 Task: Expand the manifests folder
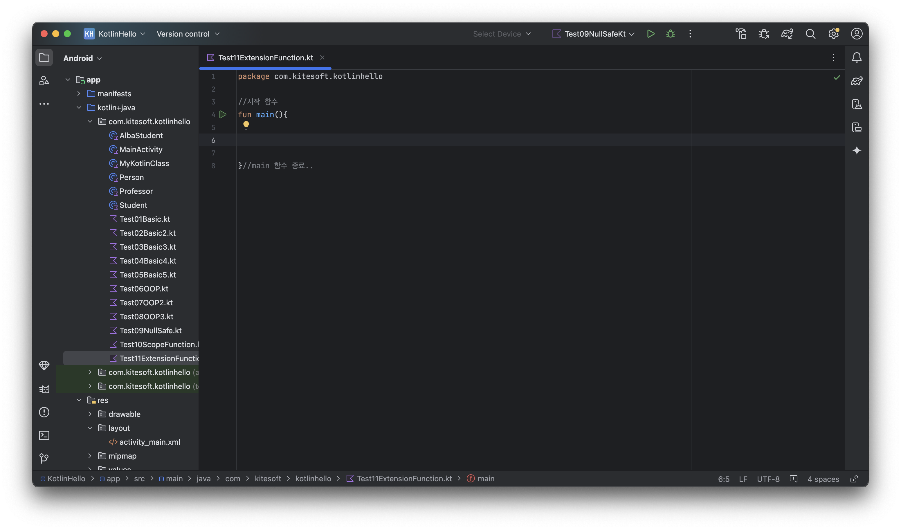pyautogui.click(x=79, y=94)
